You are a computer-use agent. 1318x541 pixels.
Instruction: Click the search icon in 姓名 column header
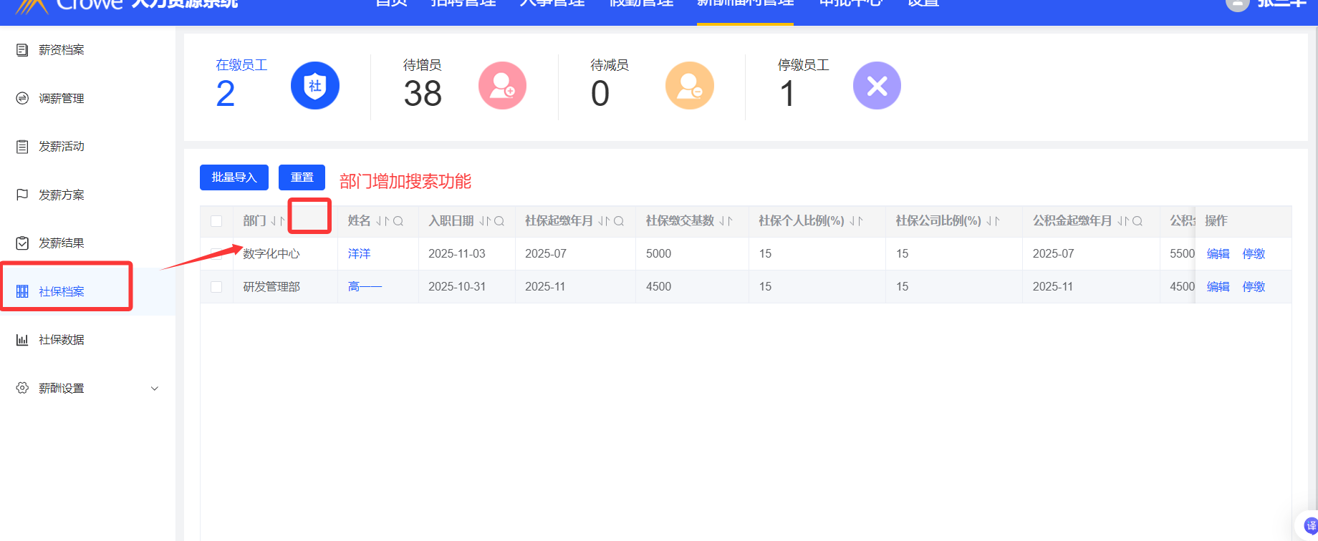398,221
